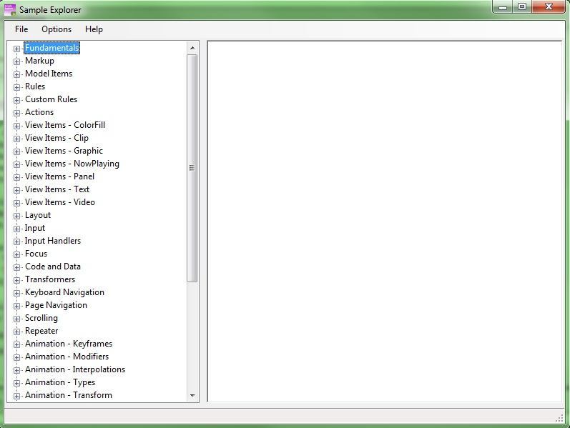Minimize the Sample Explorer window

pos(503,7)
